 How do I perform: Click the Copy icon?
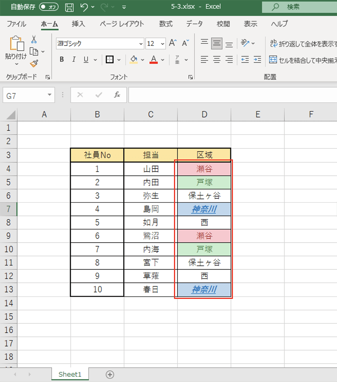pos(34,52)
